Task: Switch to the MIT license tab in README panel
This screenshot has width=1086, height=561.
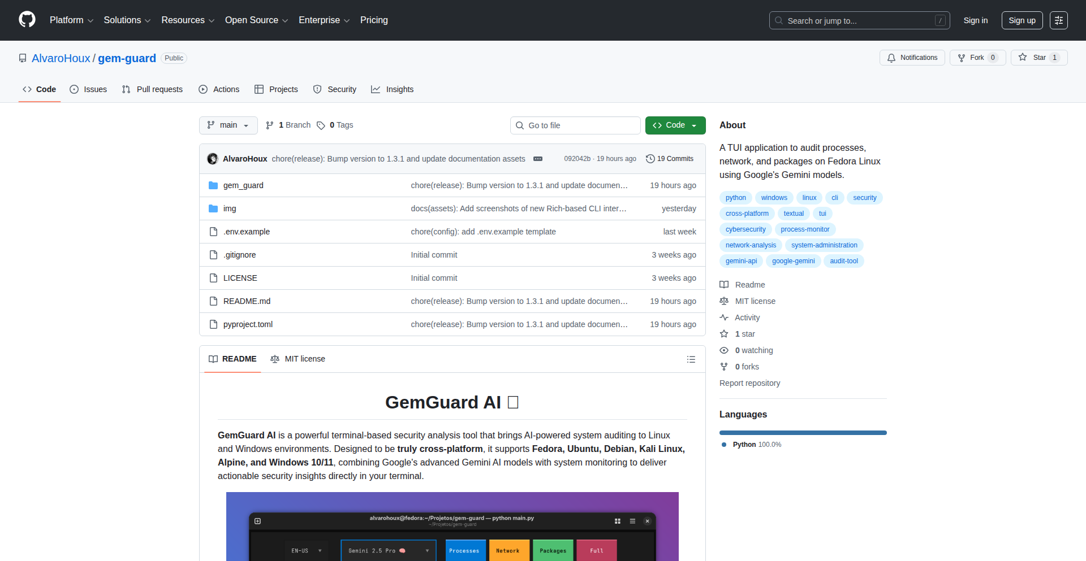Action: [298, 359]
